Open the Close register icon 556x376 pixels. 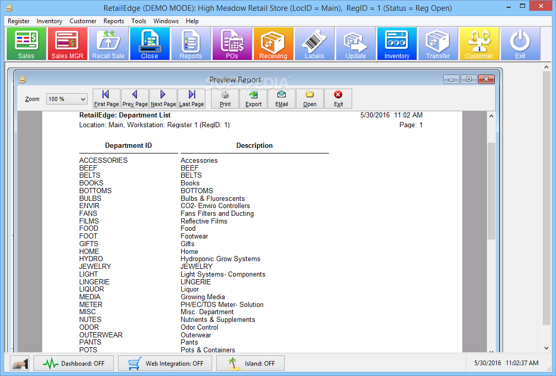tap(150, 44)
